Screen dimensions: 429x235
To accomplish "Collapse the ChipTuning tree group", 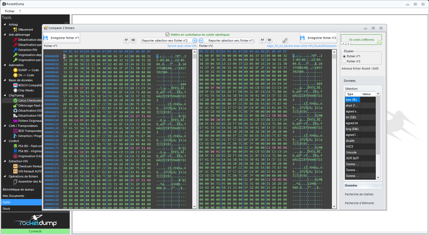I will point(5,95).
